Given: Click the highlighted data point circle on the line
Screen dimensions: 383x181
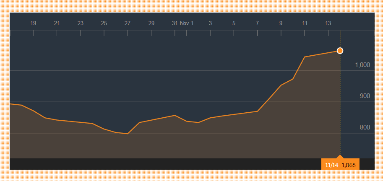Looking at the screenshot, I should [x=340, y=51].
